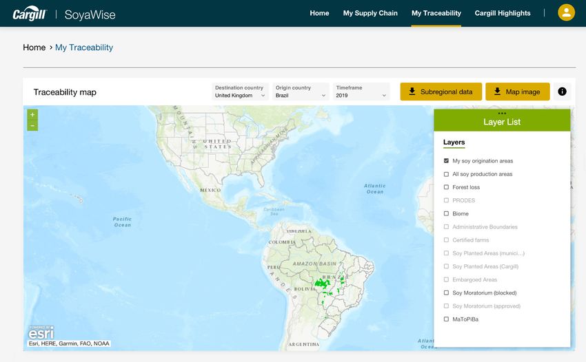Toggle Soy Planted Areas (munici...) checkbox
The height and width of the screenshot is (362, 586).
[446, 253]
